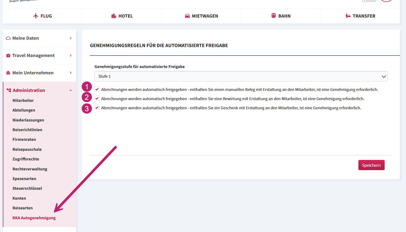The width and height of the screenshot is (406, 232).
Task: Switch to the MIETWAGEN tab
Action: point(201,16)
